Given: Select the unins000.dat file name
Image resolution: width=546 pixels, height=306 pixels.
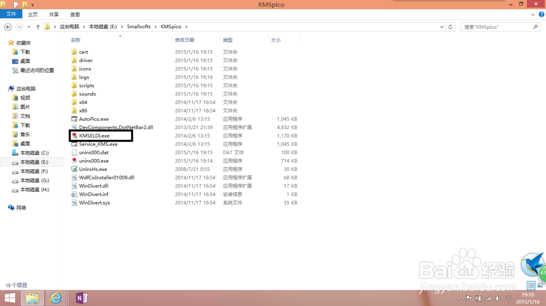Looking at the screenshot, I should [94, 152].
